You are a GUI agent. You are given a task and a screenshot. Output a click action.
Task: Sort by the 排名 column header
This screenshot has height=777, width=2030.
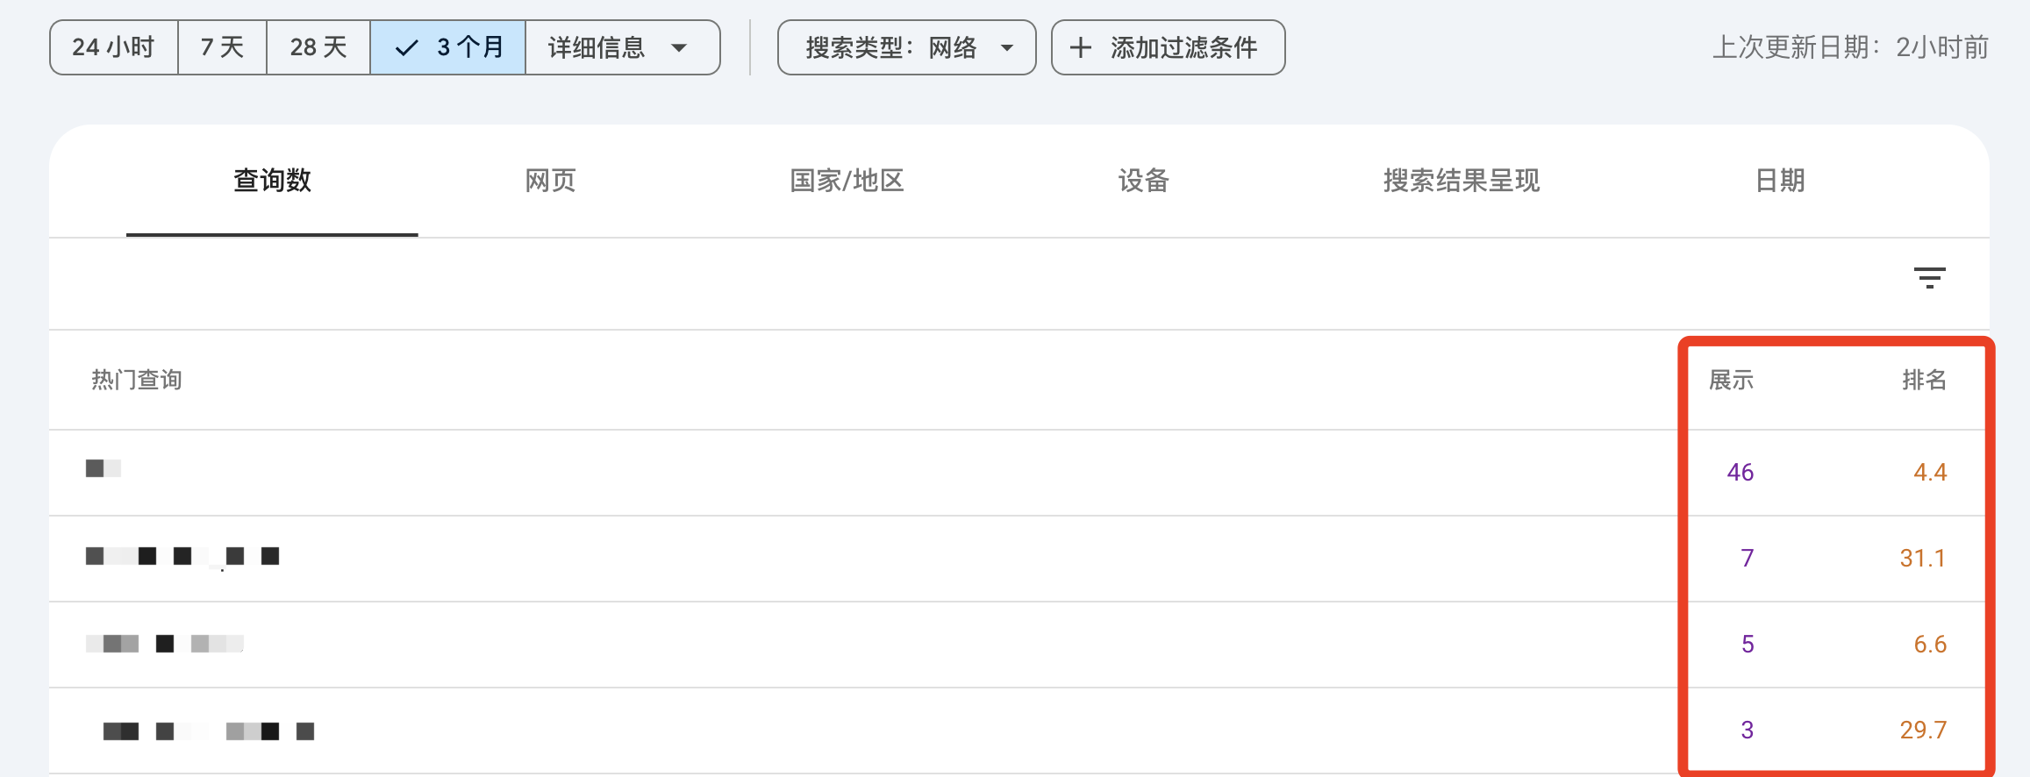1924,380
